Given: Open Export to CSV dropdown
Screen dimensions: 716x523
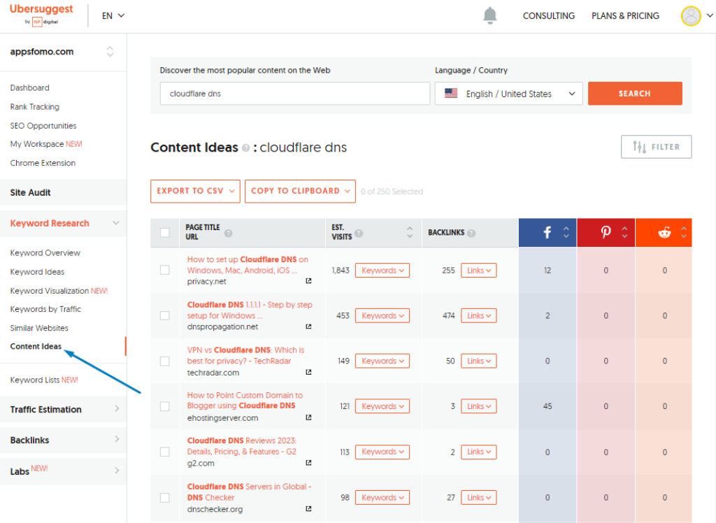Looking at the screenshot, I should 196,191.
